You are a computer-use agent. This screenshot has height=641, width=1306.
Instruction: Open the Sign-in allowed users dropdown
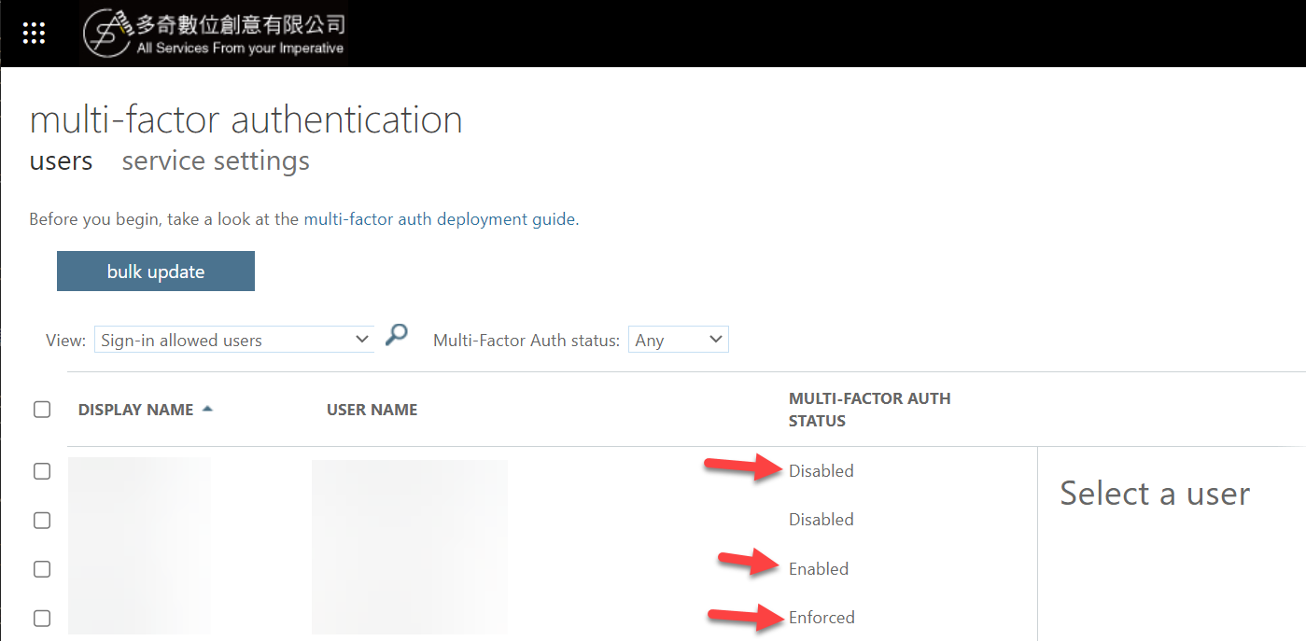tap(234, 340)
